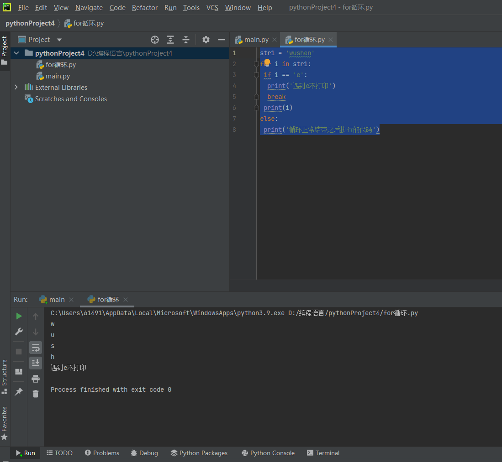Open the VCS menu

point(212,8)
